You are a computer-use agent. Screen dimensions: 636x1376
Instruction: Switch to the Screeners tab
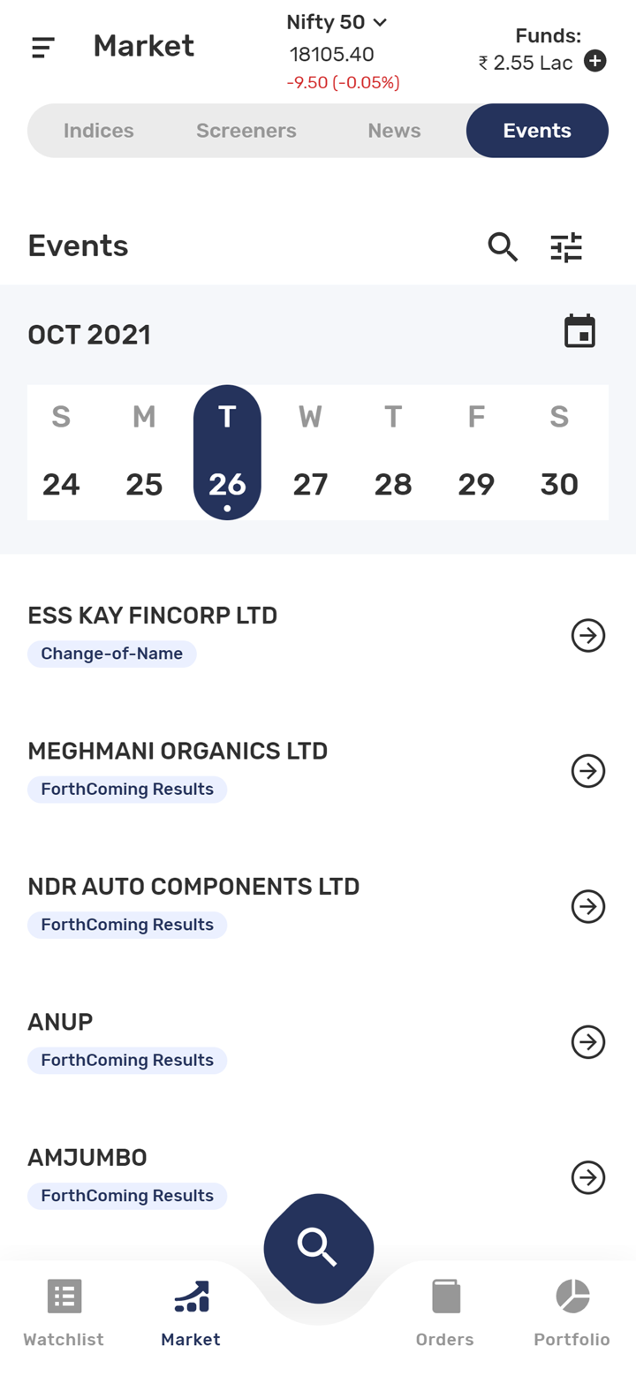tap(246, 131)
